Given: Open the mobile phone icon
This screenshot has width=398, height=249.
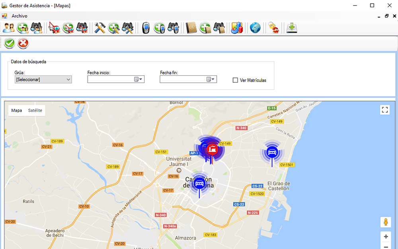Looking at the screenshot, I should [146, 28].
